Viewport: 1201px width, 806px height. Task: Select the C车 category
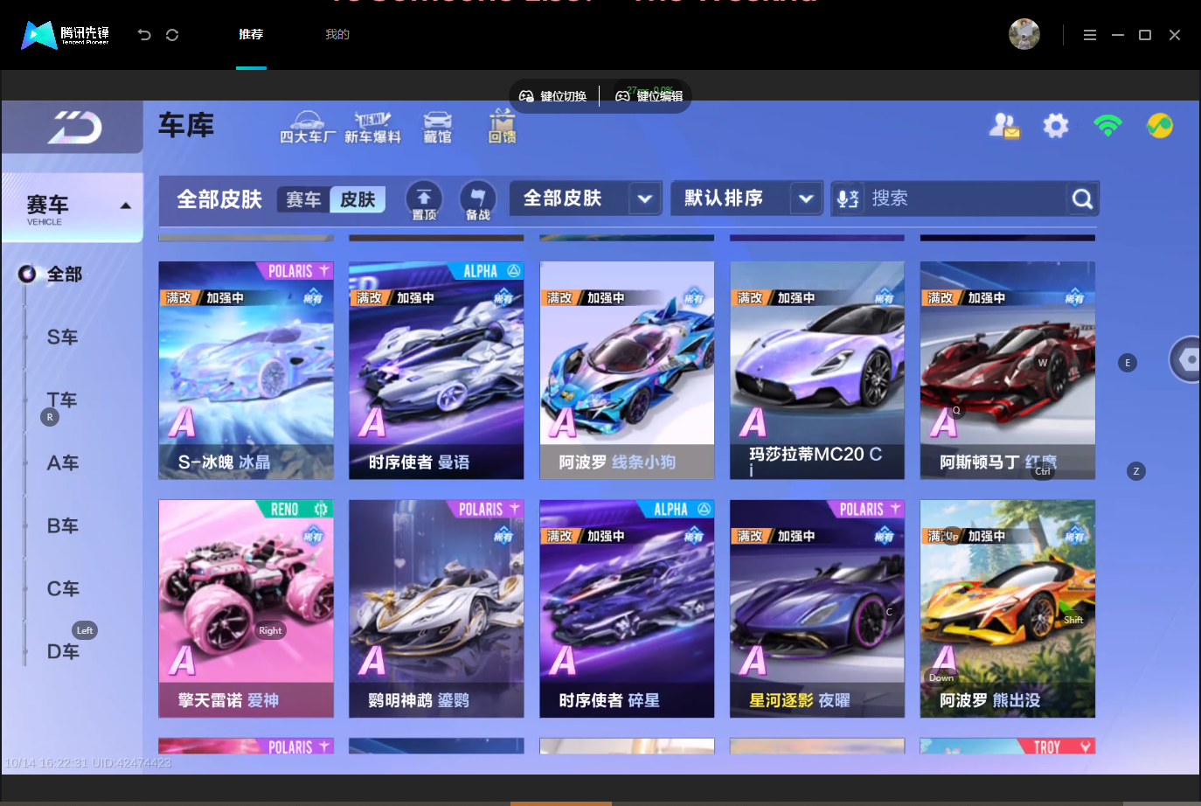63,589
